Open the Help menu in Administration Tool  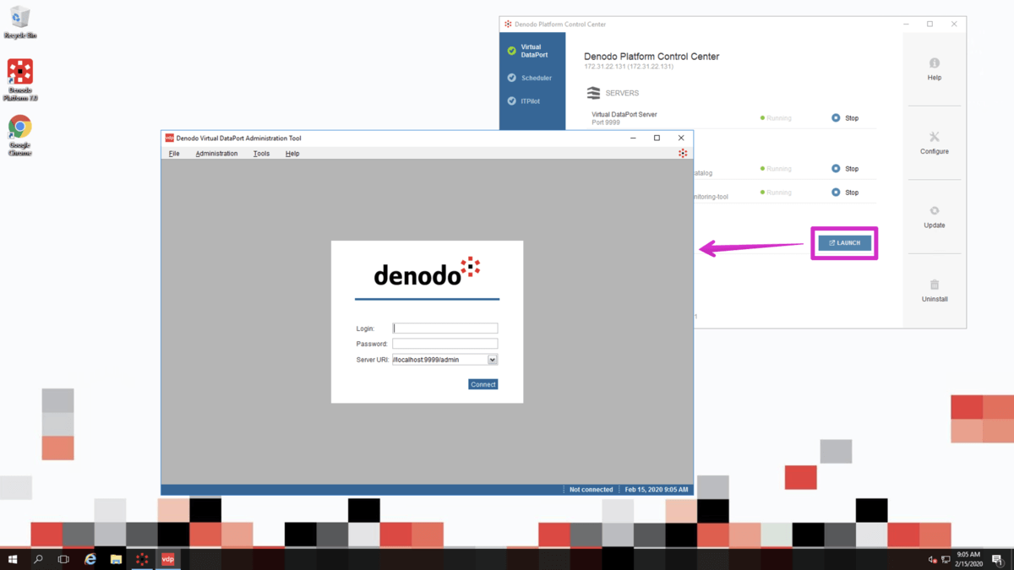pyautogui.click(x=292, y=154)
